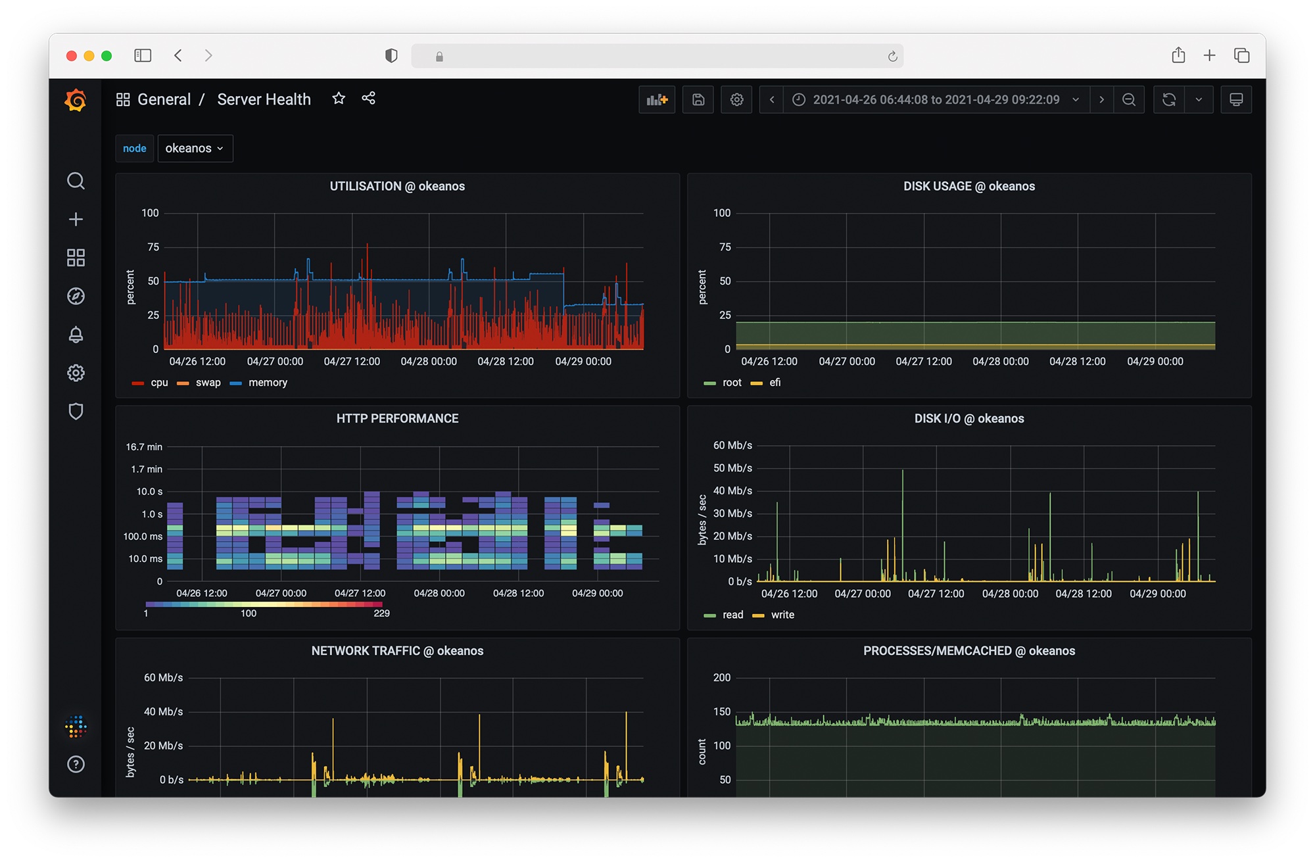Open the user avatar icon in sidebar
The width and height of the screenshot is (1315, 862).
76,727
